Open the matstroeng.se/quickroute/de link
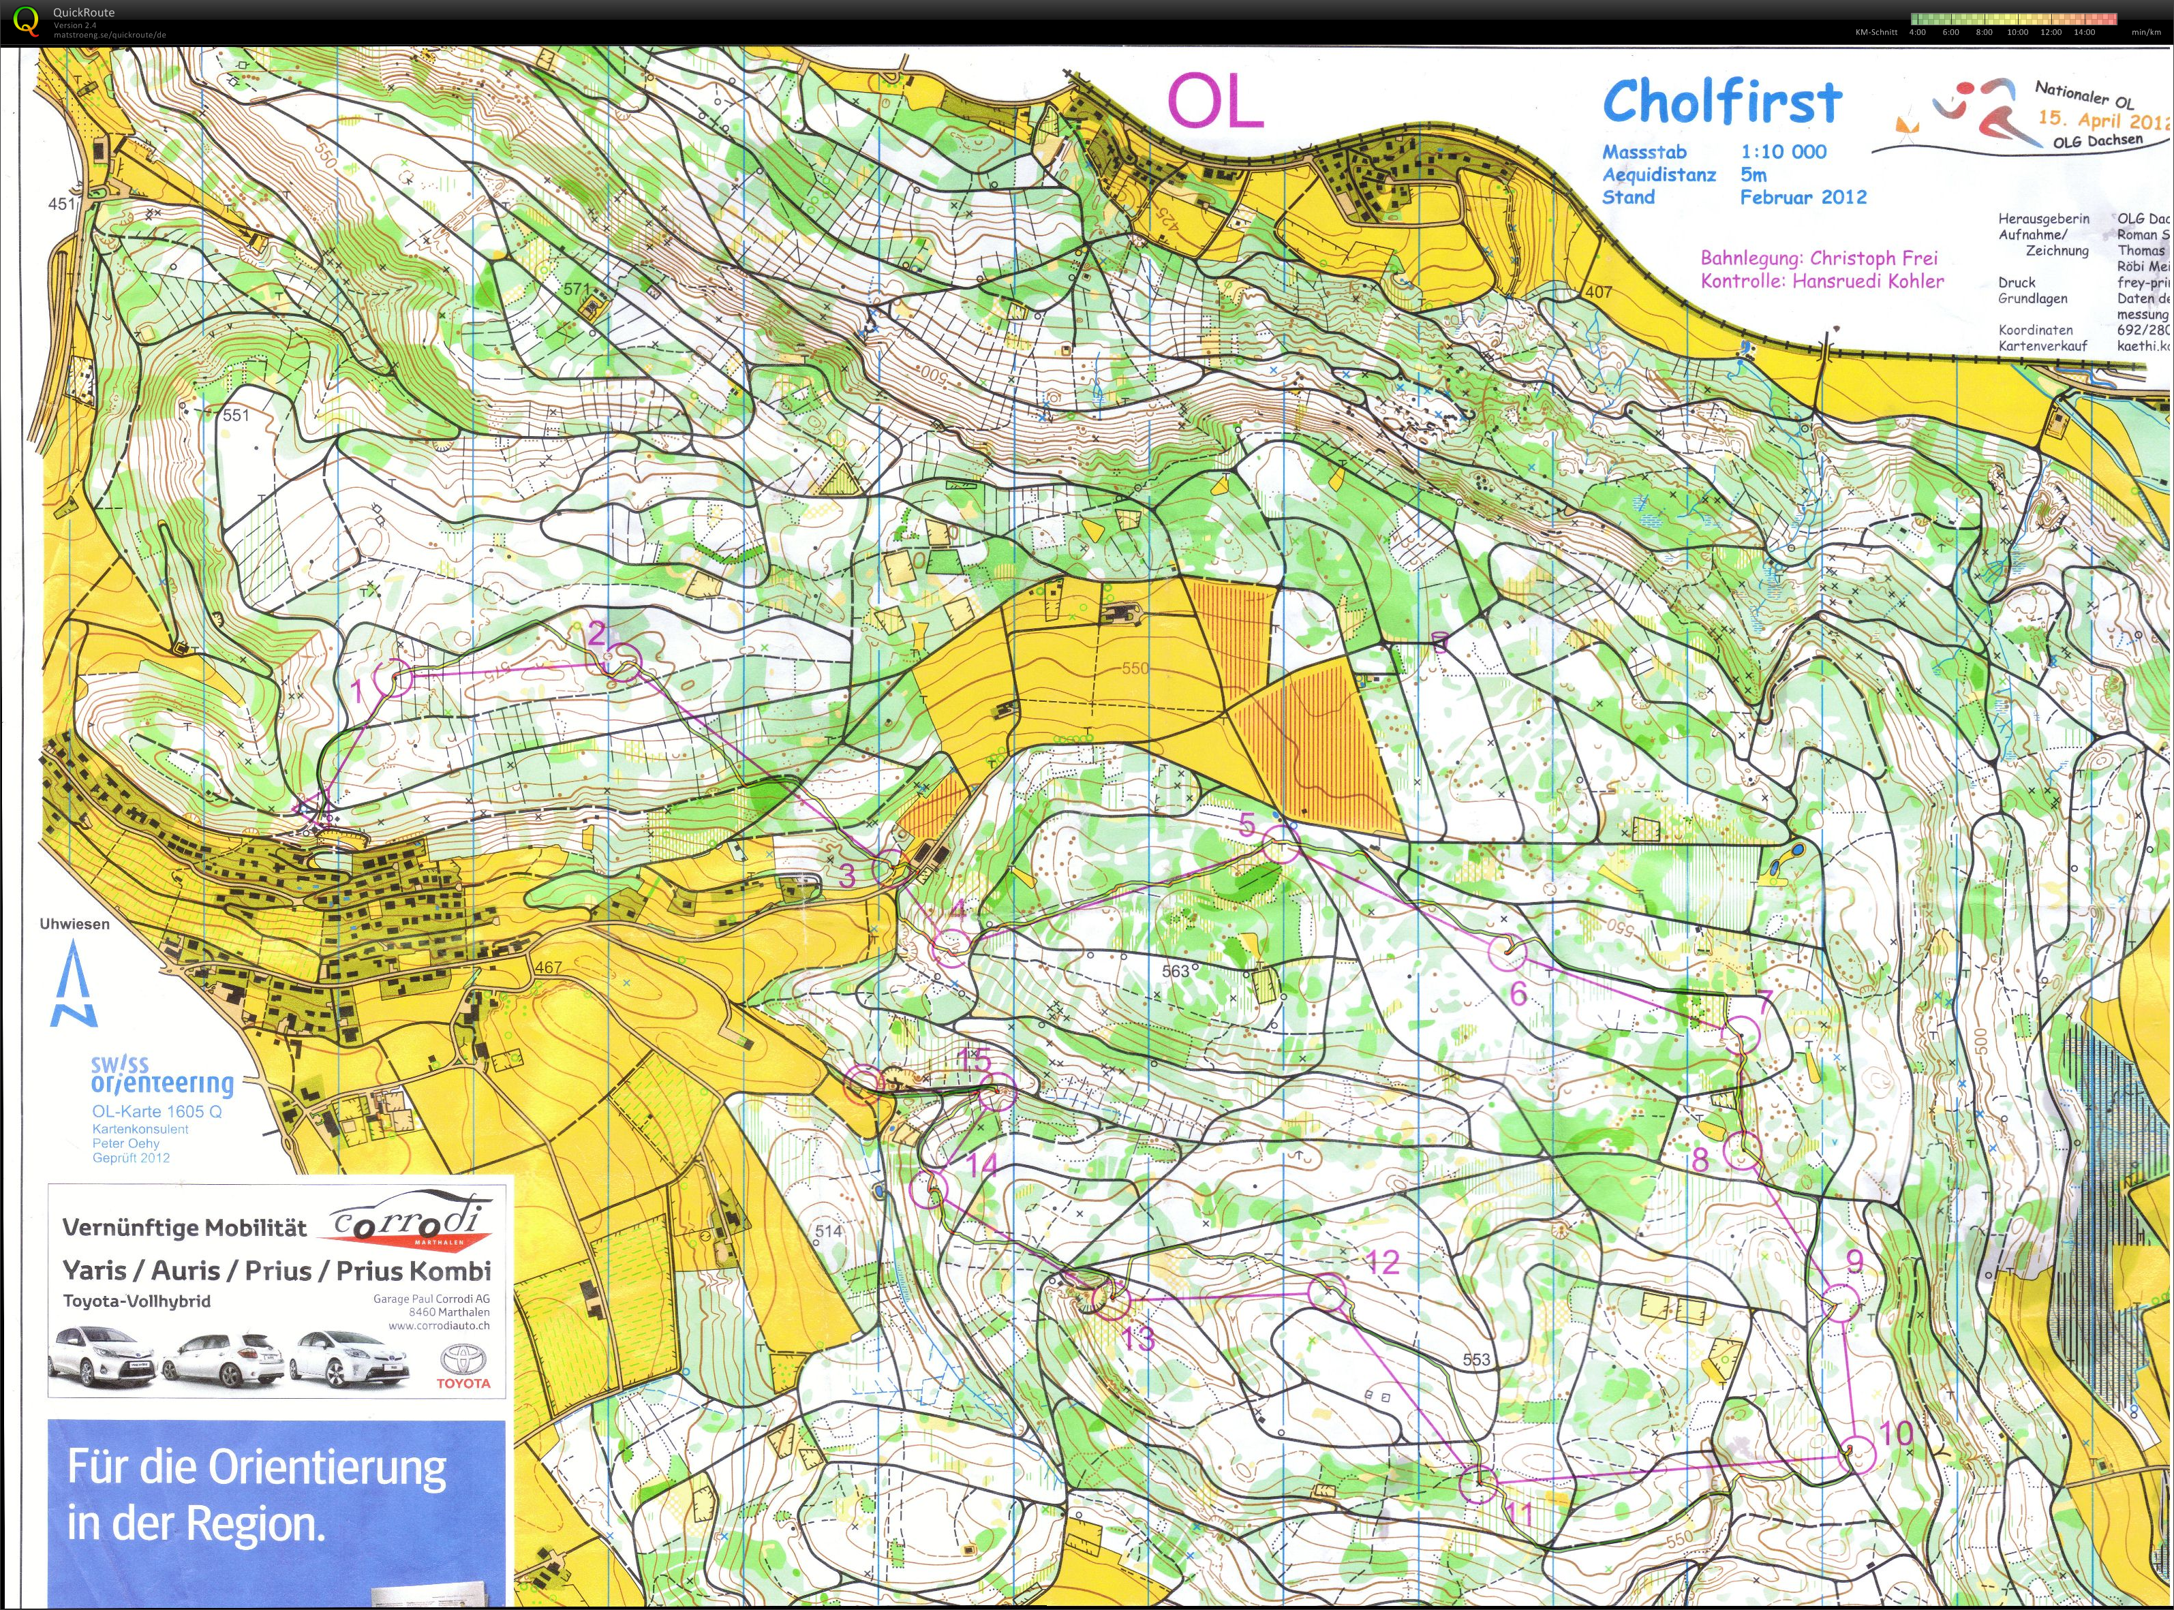 109,35
